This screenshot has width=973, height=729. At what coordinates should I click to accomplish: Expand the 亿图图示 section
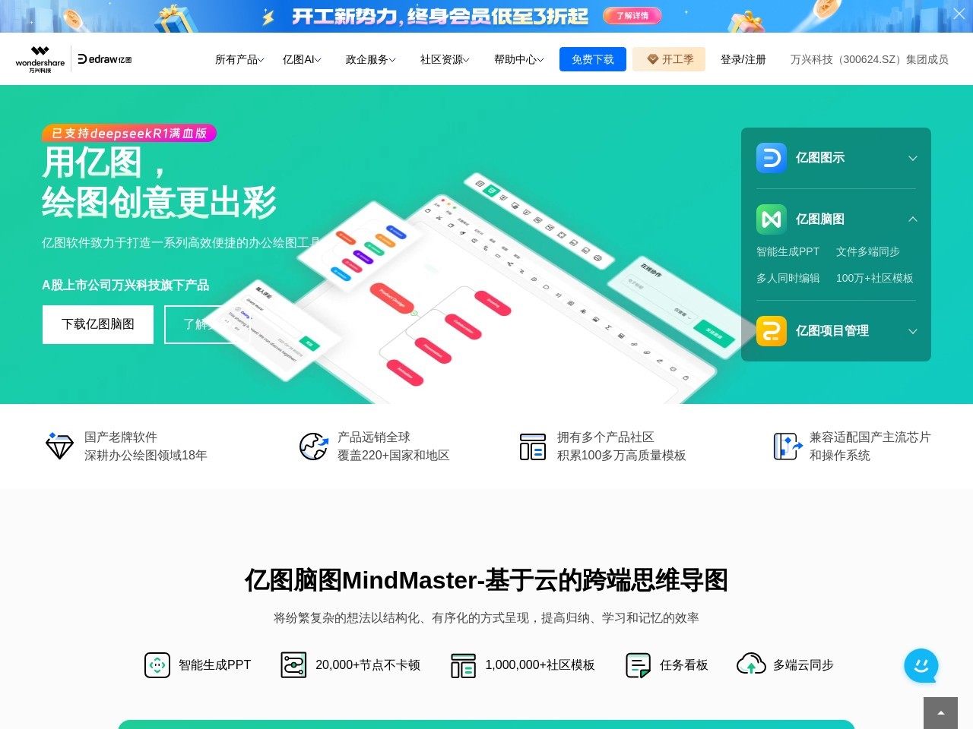tap(913, 158)
